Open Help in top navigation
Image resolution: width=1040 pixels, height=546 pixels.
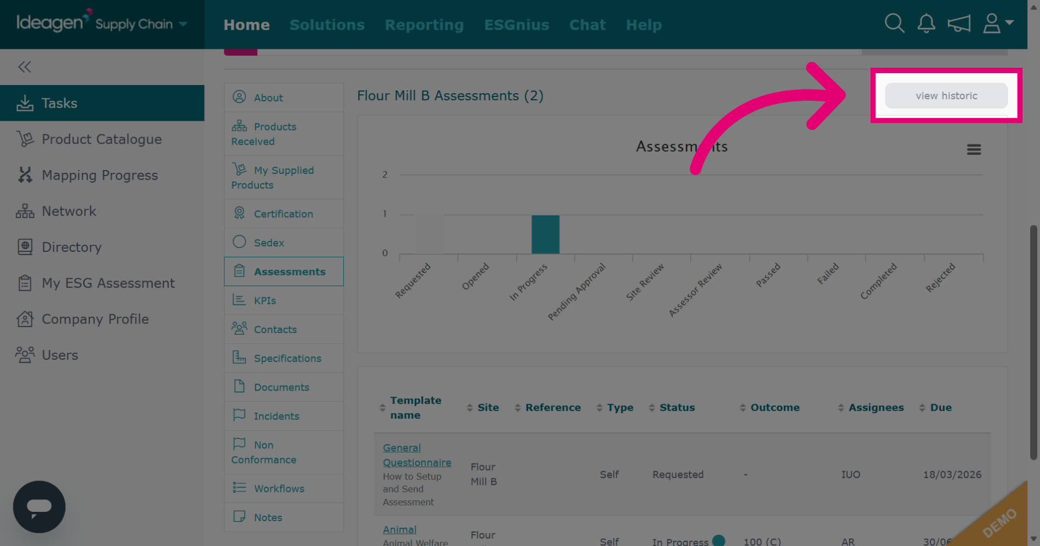(643, 25)
